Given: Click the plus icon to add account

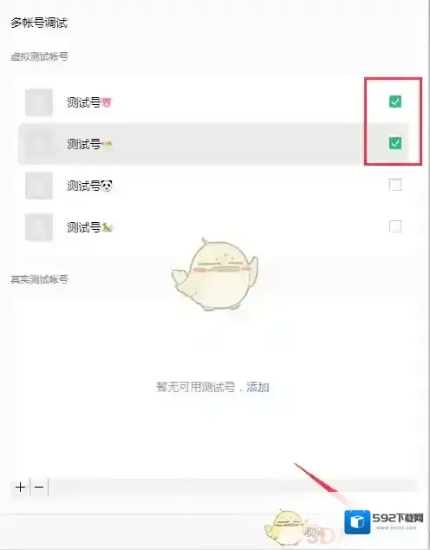Looking at the screenshot, I should point(20,487).
